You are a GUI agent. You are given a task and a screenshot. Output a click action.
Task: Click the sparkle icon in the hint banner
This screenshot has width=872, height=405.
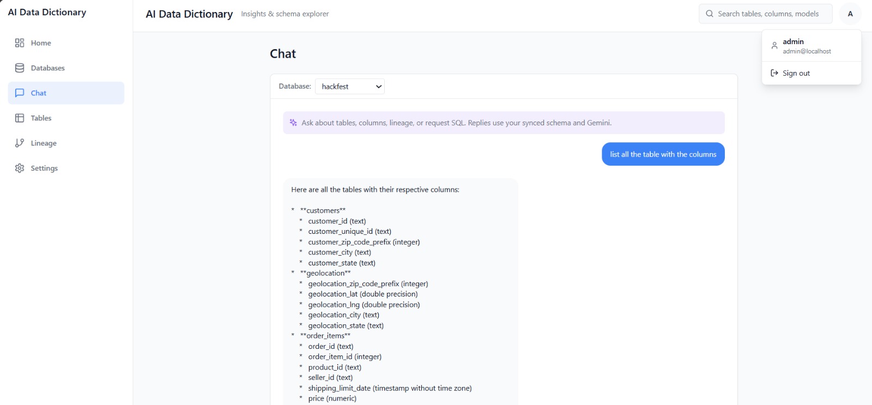click(x=292, y=122)
